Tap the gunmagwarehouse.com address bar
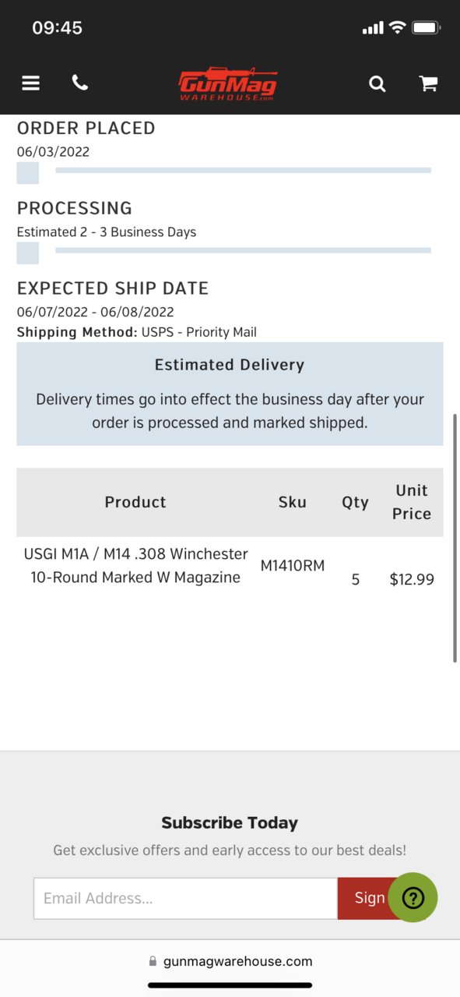460x997 pixels. 230,961
